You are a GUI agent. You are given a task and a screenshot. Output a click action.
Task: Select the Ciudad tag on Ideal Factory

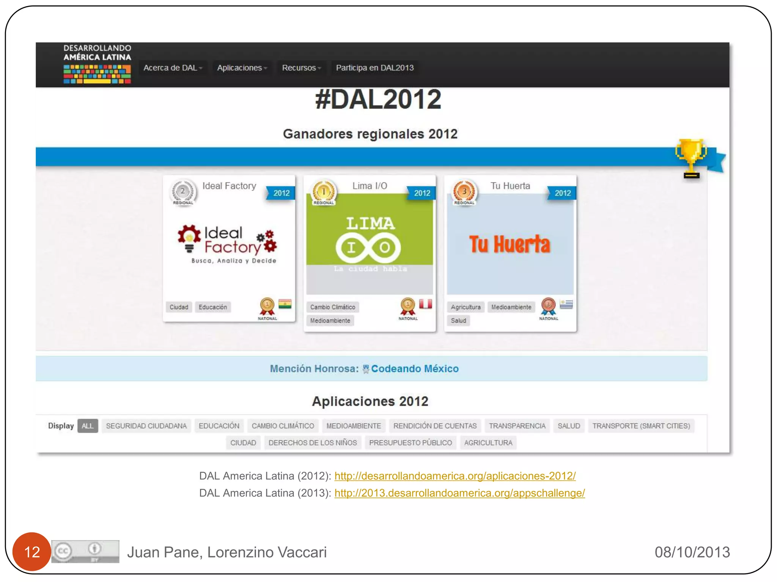[179, 307]
